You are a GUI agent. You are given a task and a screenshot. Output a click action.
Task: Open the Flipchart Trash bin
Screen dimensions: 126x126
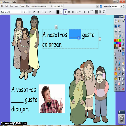coord(122,119)
